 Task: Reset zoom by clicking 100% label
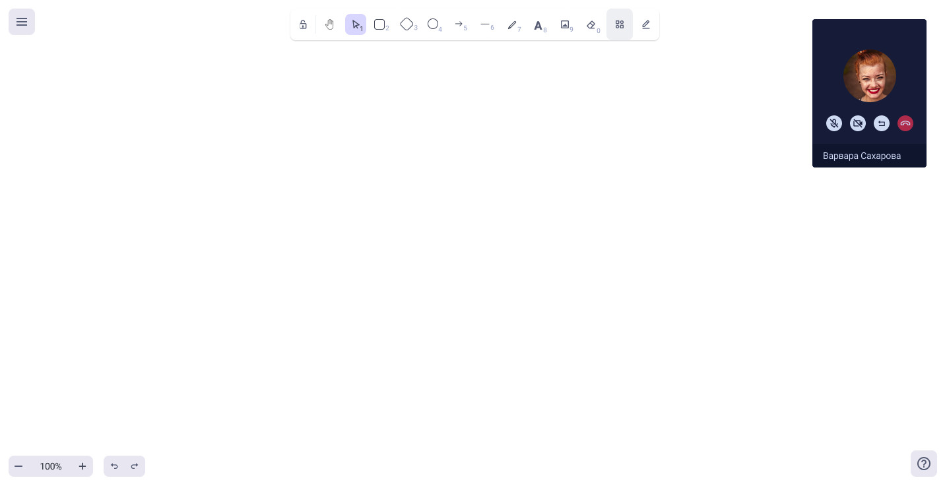coord(51,466)
